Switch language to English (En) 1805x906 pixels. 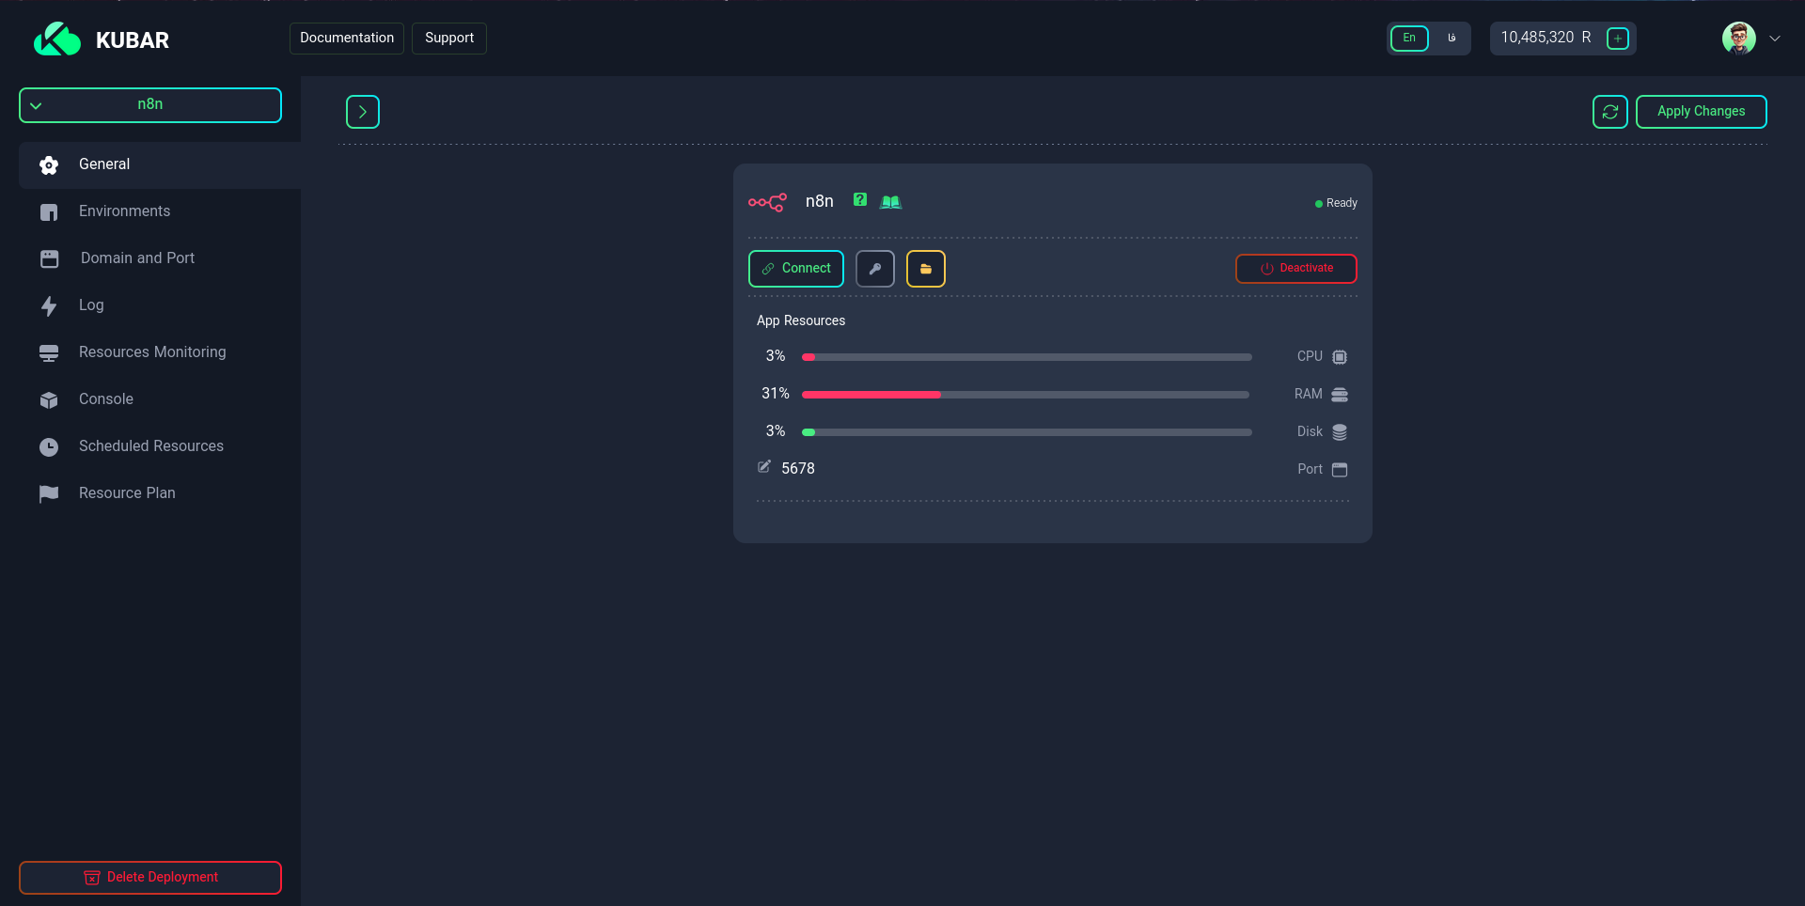1409,39
